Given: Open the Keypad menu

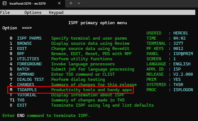Looking at the screenshot, I should [56, 12].
